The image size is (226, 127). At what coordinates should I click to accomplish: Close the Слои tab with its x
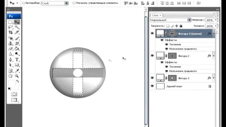(160, 15)
